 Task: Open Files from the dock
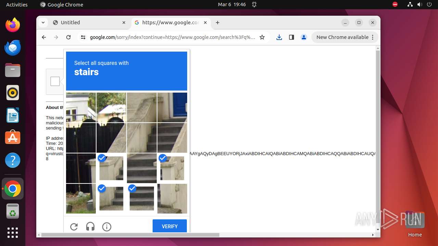(x=13, y=70)
